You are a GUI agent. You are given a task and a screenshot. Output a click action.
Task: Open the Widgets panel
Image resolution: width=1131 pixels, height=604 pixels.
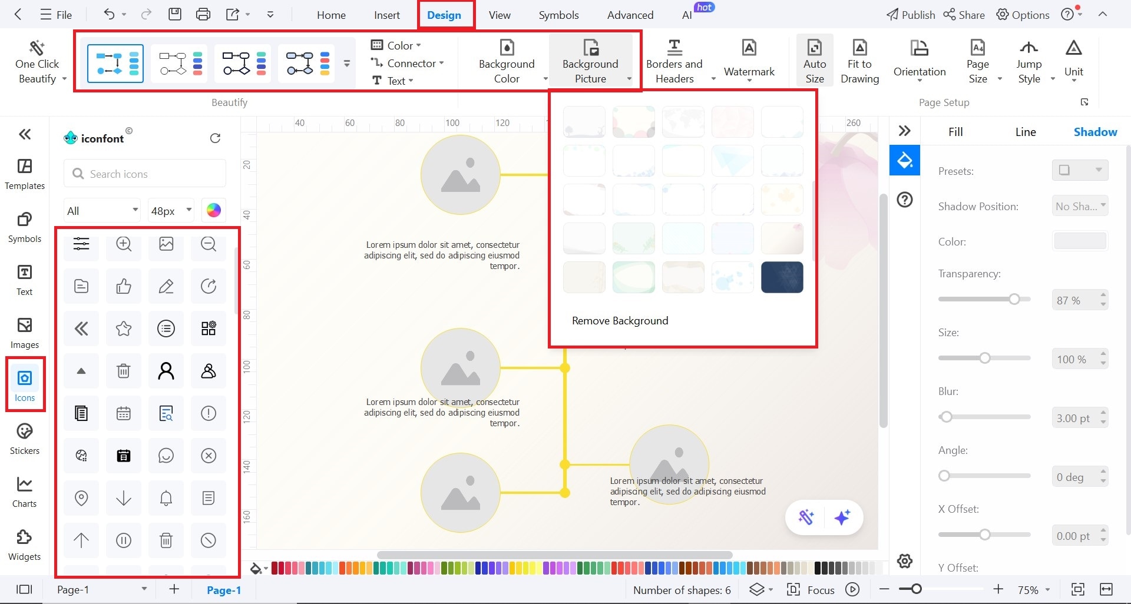(25, 545)
